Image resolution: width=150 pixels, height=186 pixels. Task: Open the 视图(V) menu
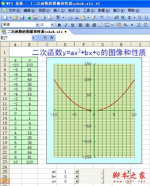pyautogui.click(x=44, y=11)
